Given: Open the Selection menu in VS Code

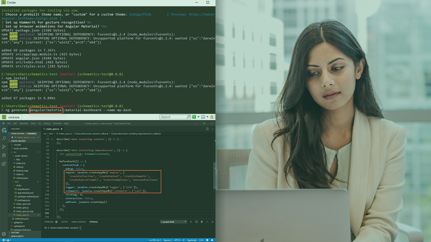Looking at the screenshot, I should point(24,123).
